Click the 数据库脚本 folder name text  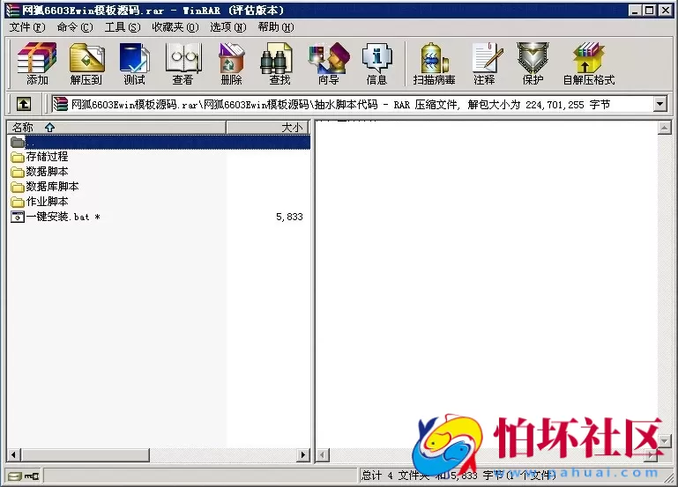tap(52, 187)
